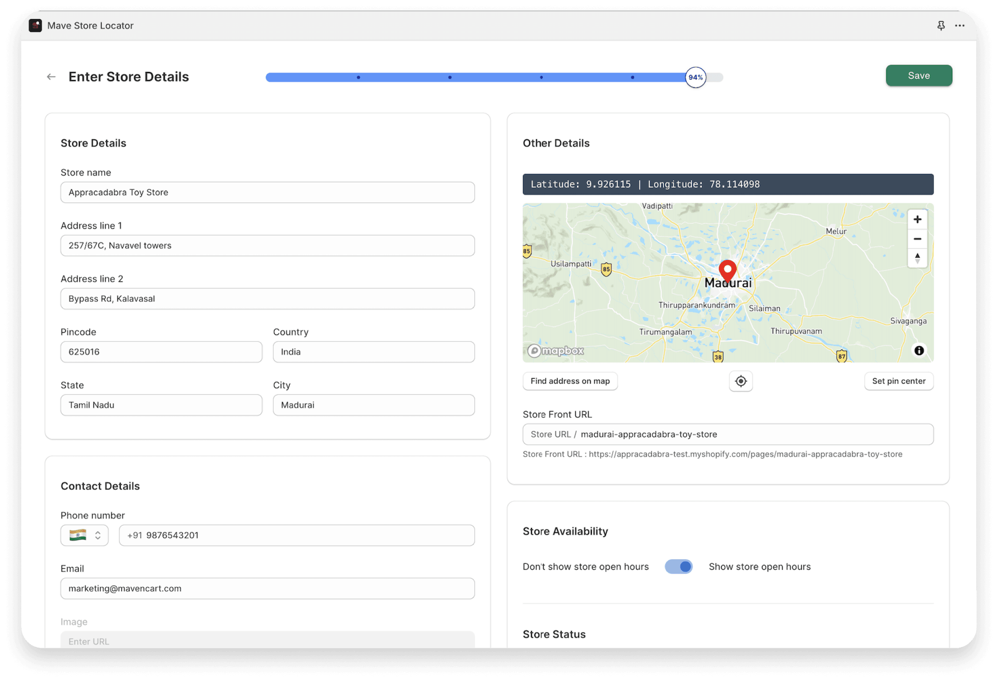Click the Store Front URL input field
The width and height of the screenshot is (998, 680).
pyautogui.click(x=728, y=434)
